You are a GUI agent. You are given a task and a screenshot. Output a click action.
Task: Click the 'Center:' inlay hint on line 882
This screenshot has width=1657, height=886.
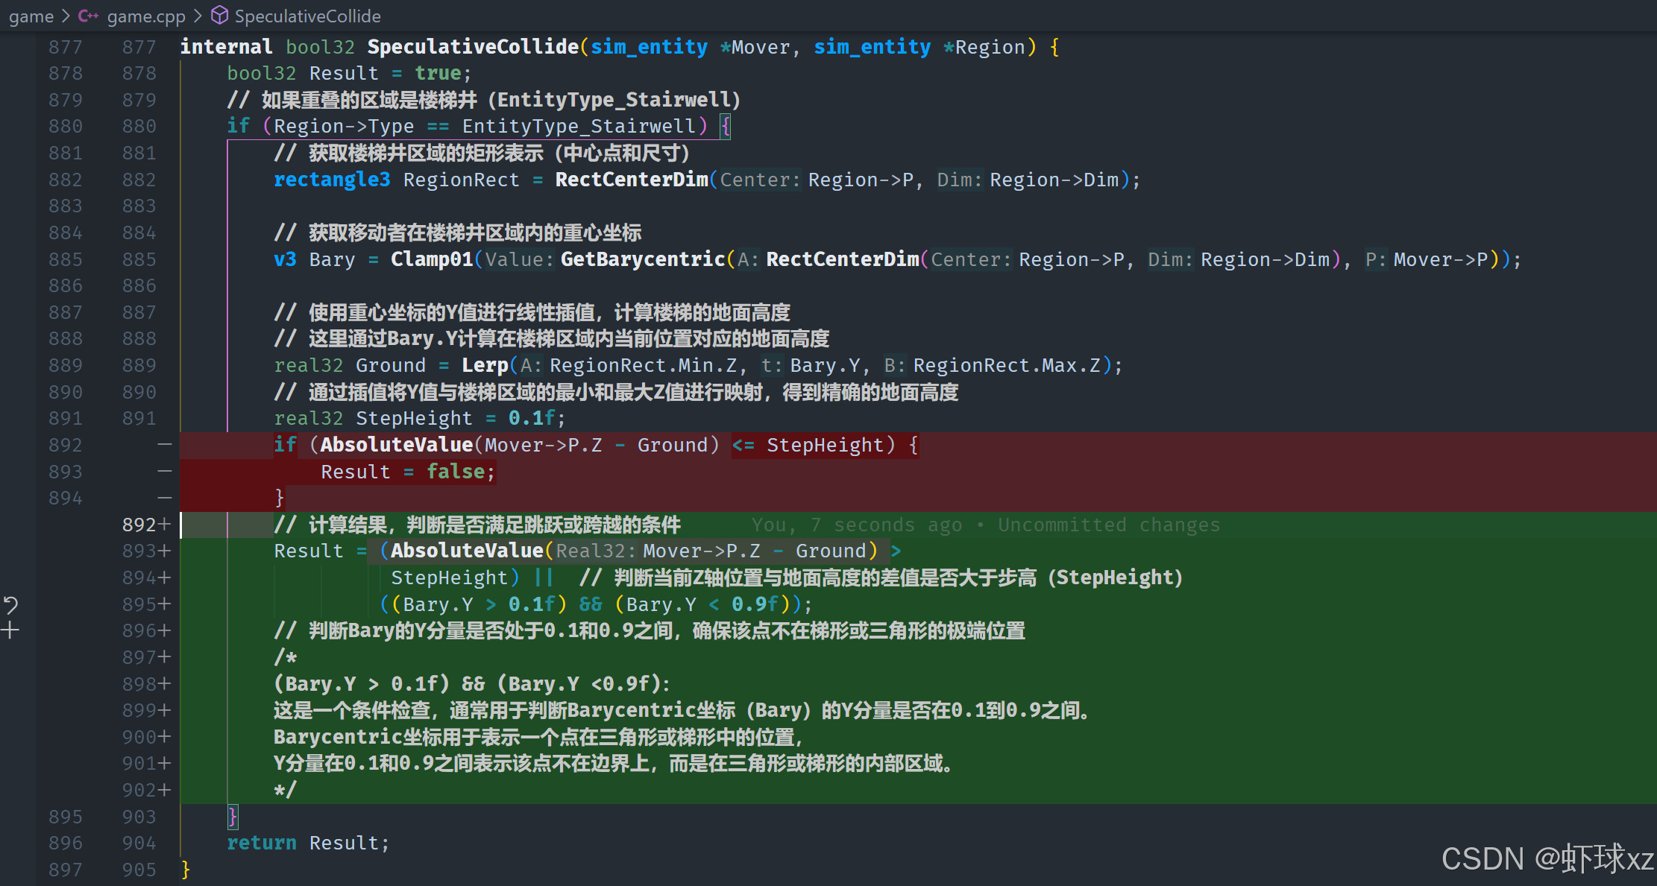coord(760,180)
